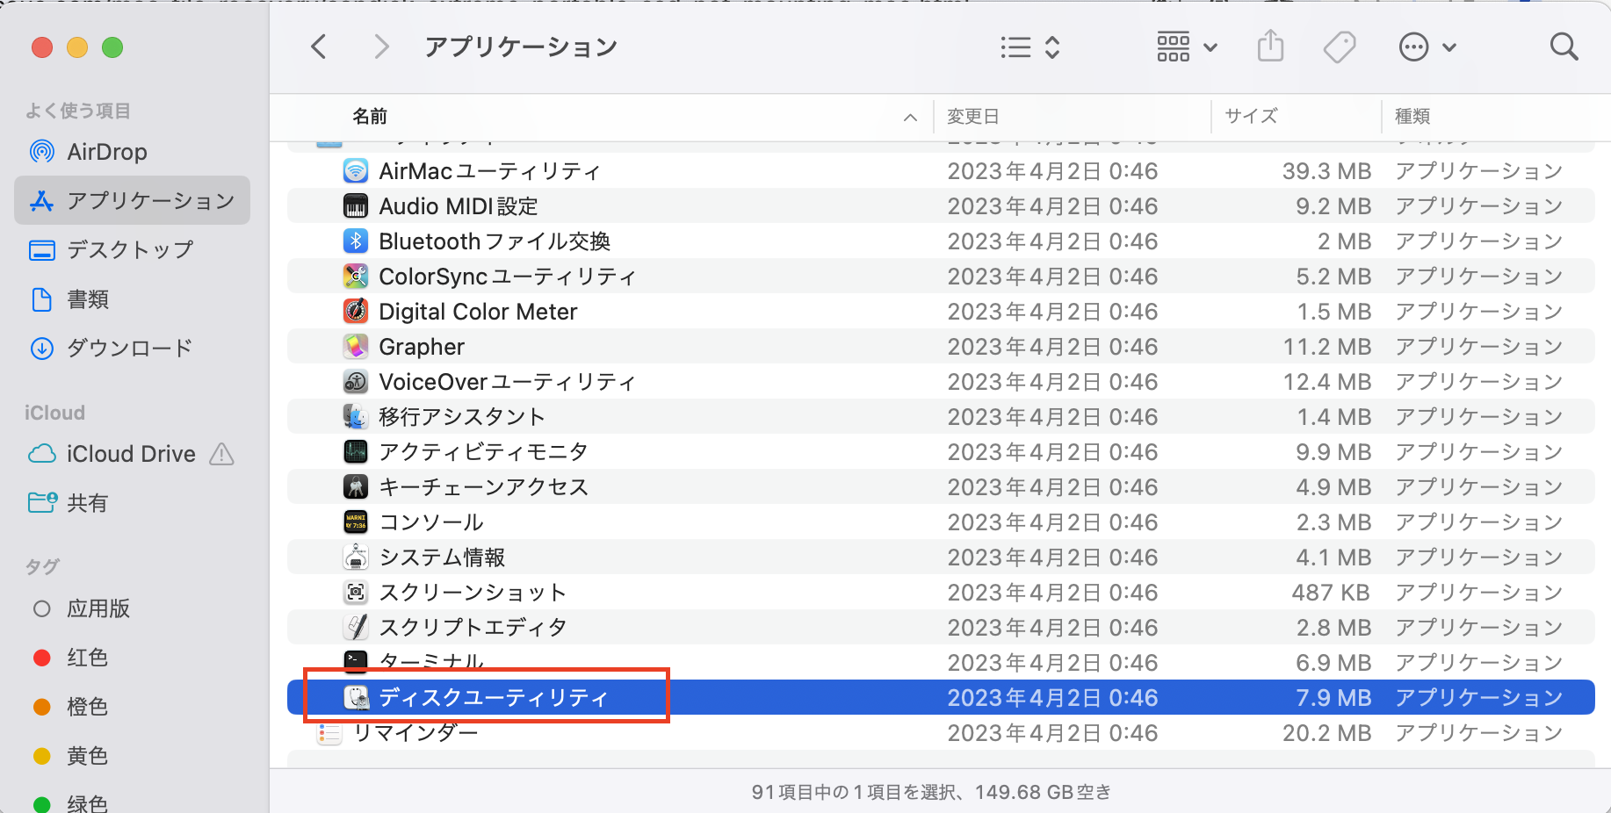Click the search magnifier icon

point(1564,46)
